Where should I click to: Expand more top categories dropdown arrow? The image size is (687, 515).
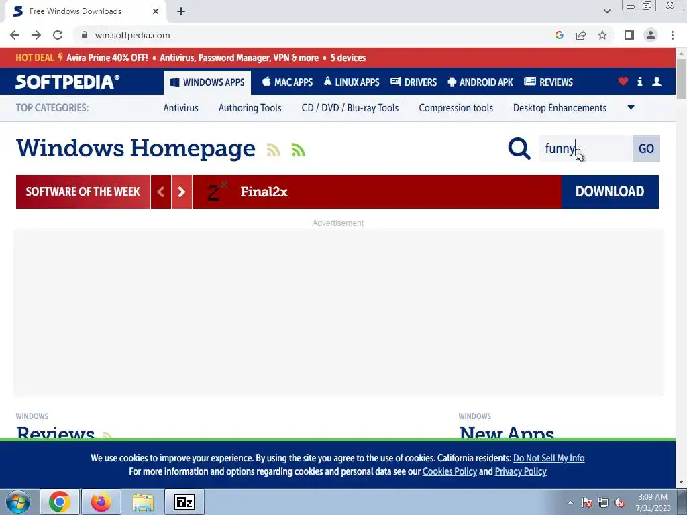[631, 107]
